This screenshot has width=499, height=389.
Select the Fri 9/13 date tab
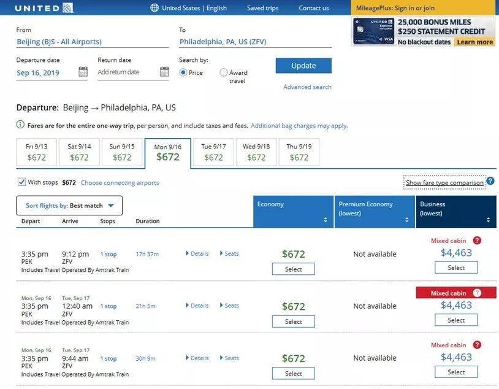[37, 152]
